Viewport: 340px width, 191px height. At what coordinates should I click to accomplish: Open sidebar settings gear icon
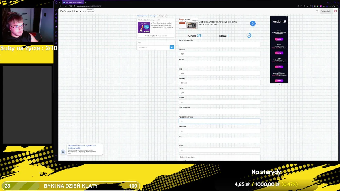click(x=56, y=43)
